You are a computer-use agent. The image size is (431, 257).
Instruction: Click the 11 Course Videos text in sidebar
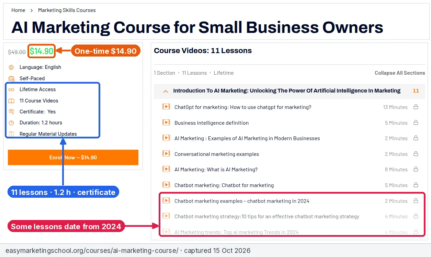pyautogui.click(x=39, y=101)
